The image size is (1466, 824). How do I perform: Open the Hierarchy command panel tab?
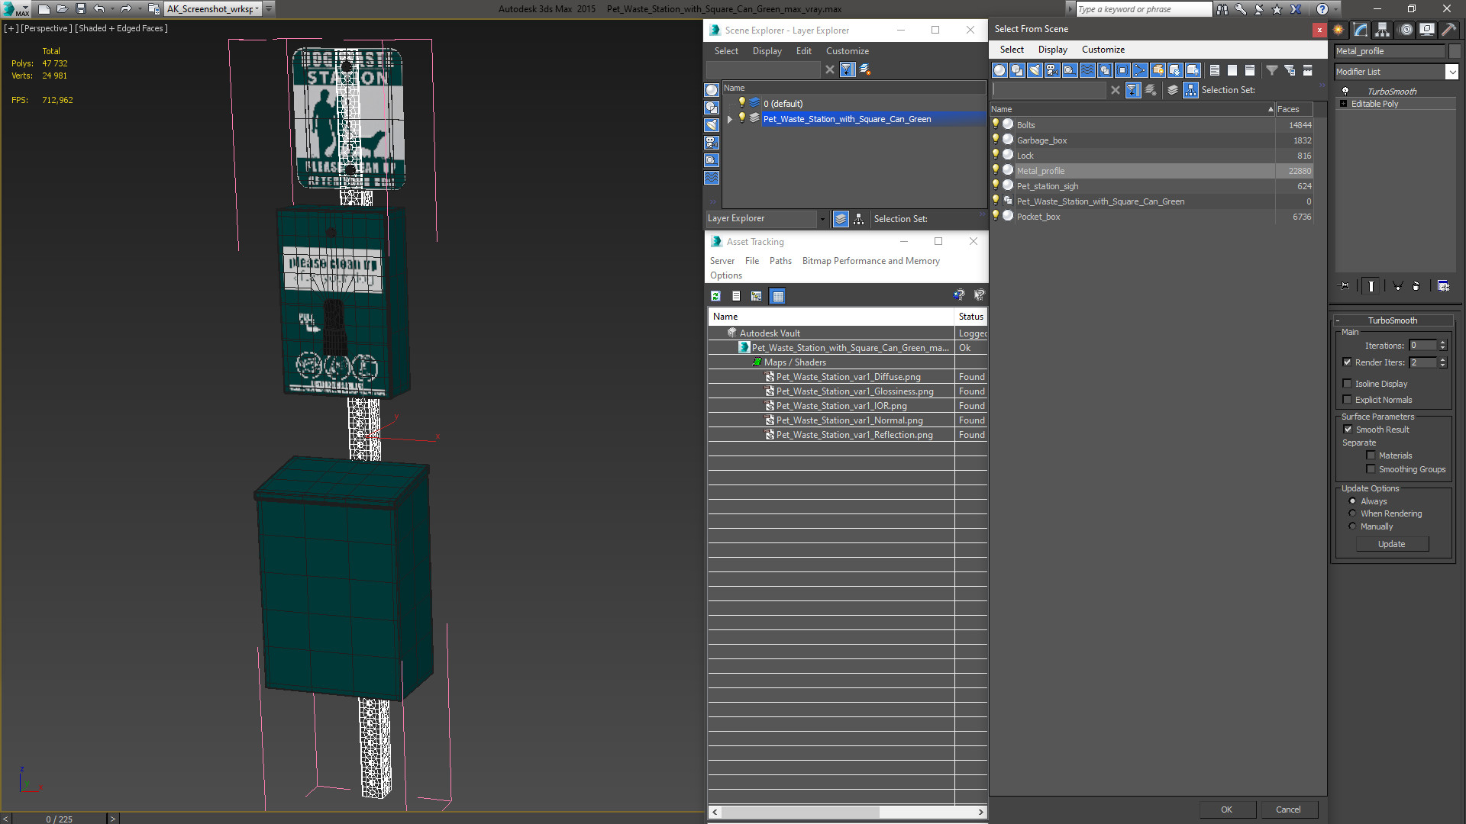pos(1382,30)
